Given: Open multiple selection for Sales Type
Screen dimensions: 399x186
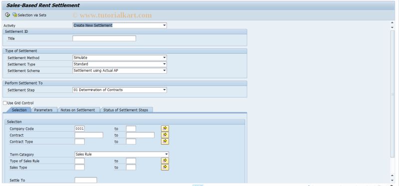Looking at the screenshot, I should tap(165, 167).
